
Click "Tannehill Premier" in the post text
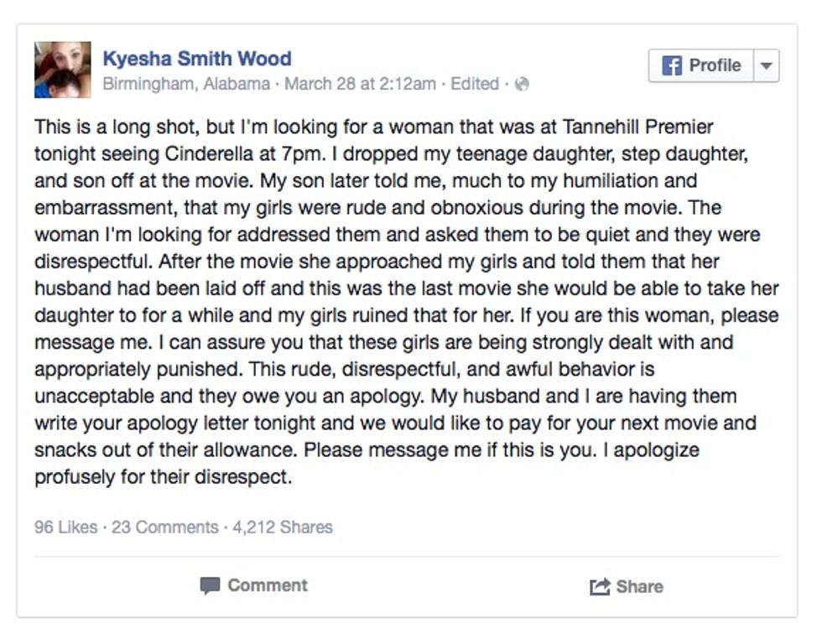[x=645, y=127]
